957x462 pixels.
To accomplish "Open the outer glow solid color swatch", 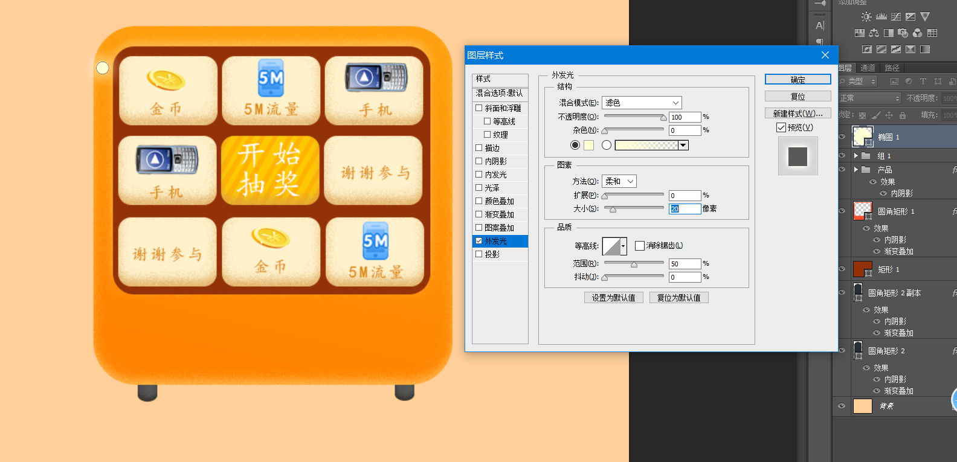I will point(588,145).
